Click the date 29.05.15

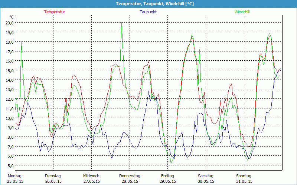pos(168,181)
